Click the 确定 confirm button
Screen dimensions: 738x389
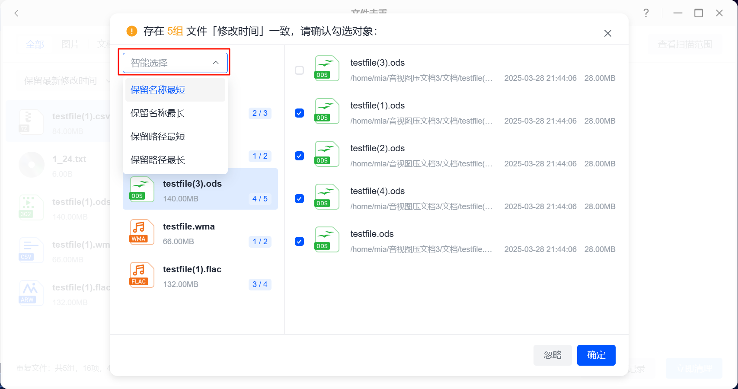pos(596,355)
